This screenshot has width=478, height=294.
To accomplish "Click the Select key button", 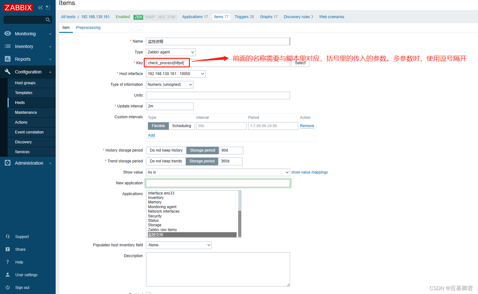I will (x=300, y=63).
